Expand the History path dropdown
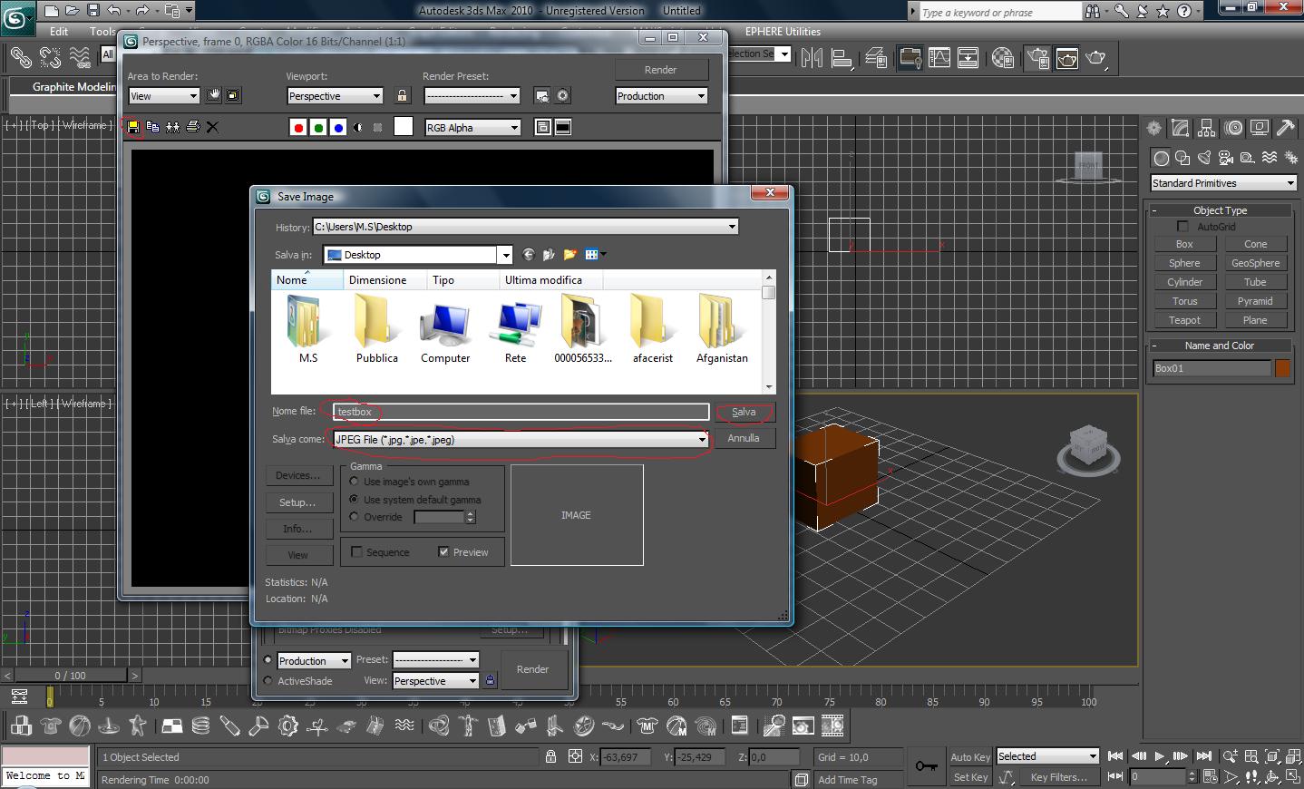Viewport: 1304px width, 789px height. coord(526,227)
